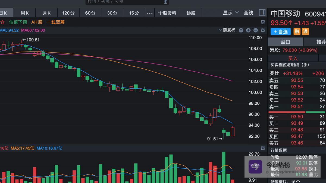
Task: Open the 画线 drawing tool
Action: pyautogui.click(x=248, y=13)
